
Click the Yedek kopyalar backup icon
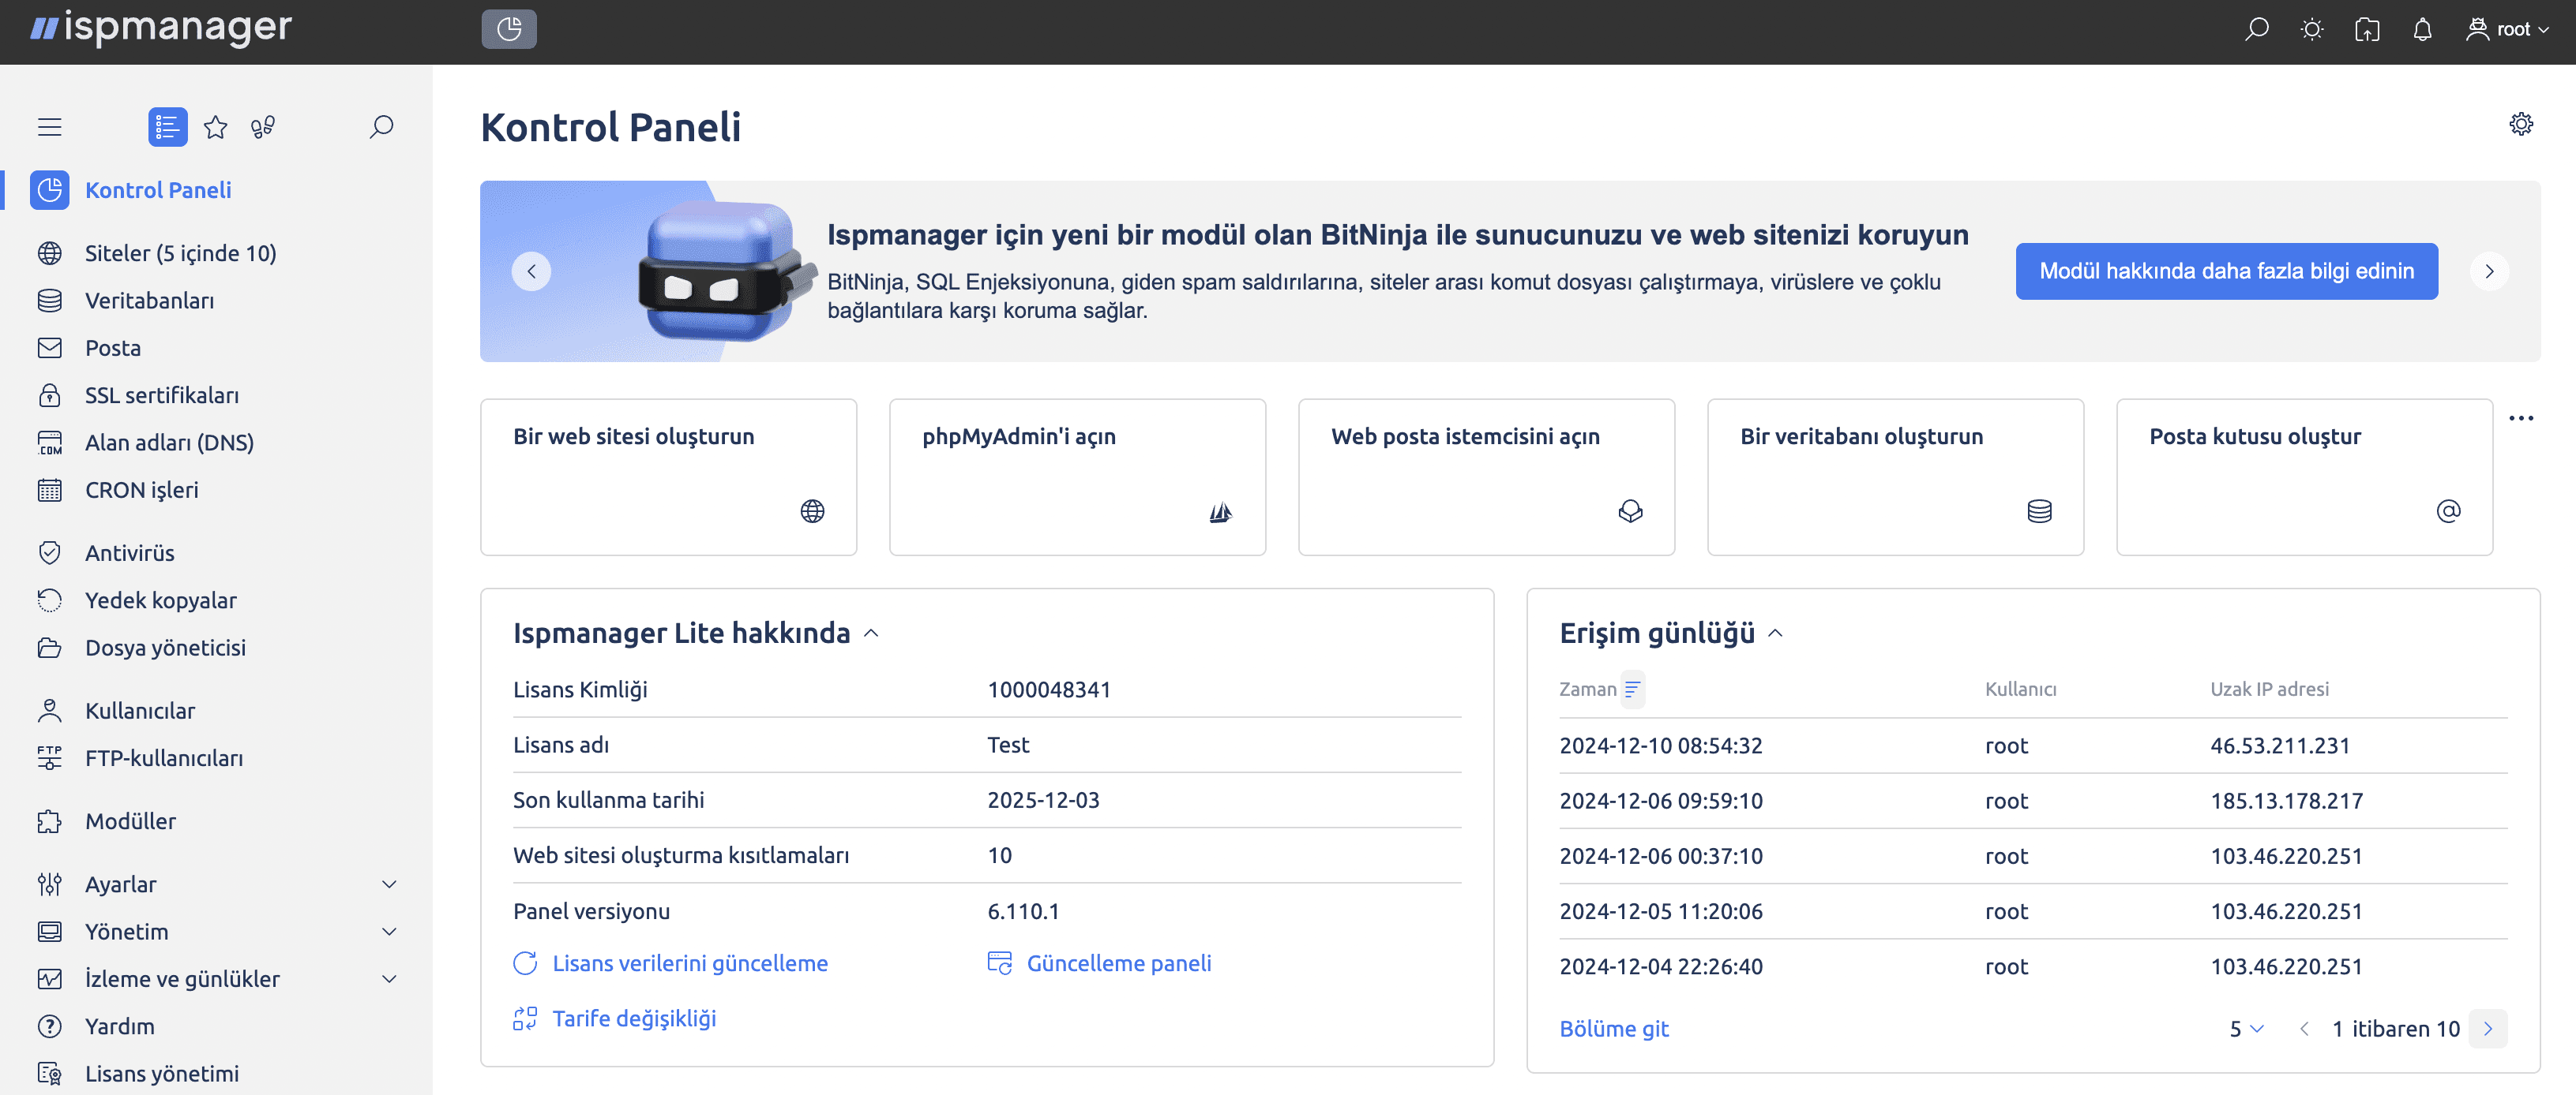coord(50,600)
